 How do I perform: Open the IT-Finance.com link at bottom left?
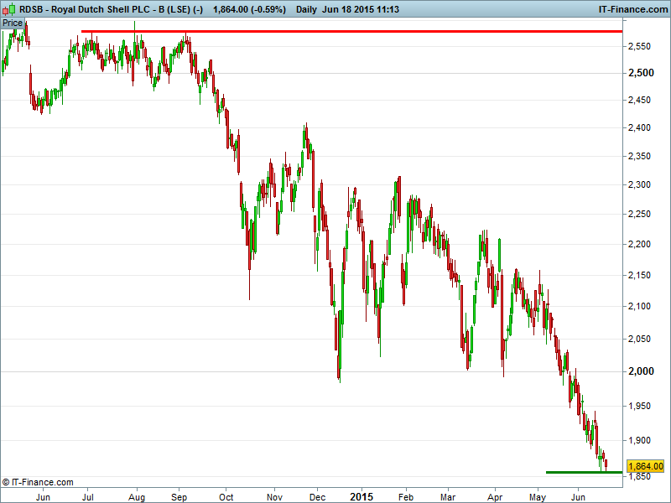pos(39,481)
